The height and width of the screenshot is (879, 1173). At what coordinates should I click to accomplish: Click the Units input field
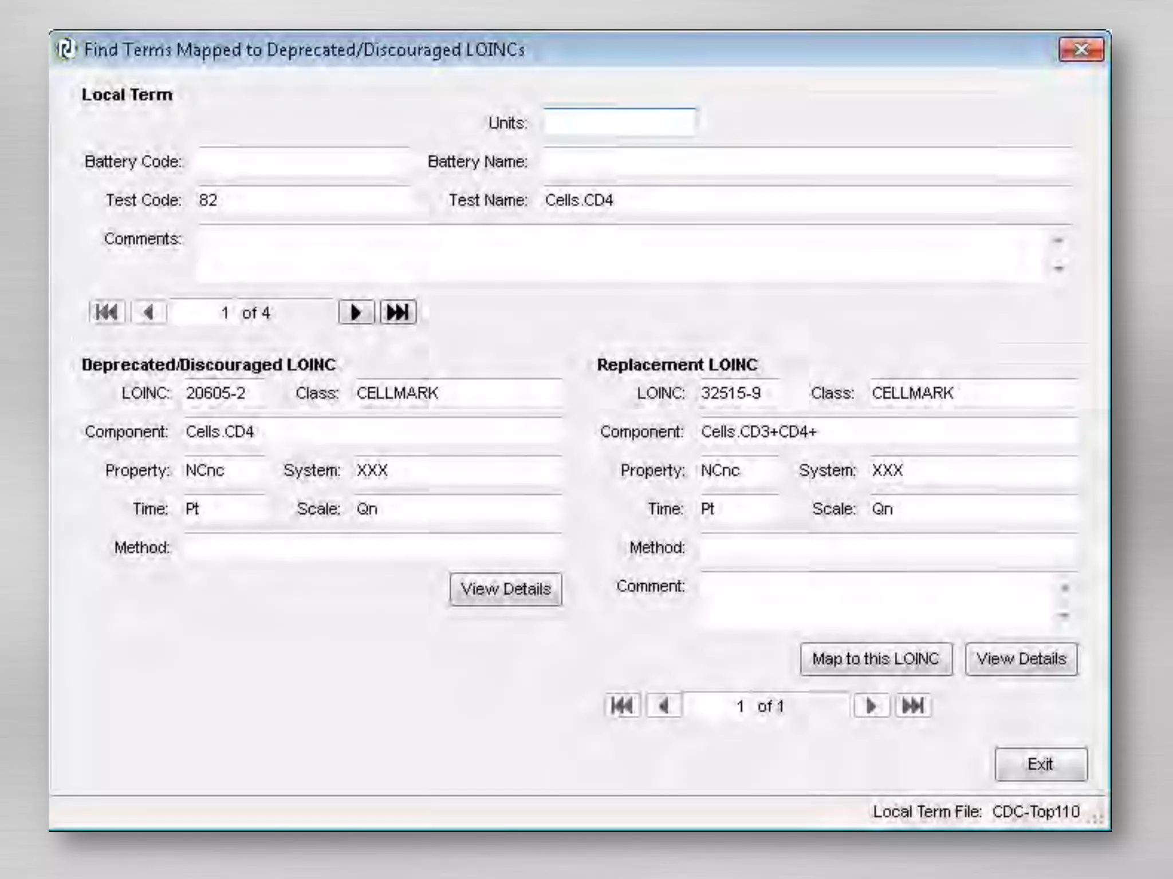coord(619,122)
